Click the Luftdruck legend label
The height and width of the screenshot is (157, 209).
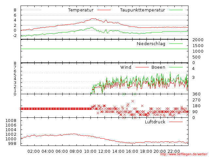(155, 122)
